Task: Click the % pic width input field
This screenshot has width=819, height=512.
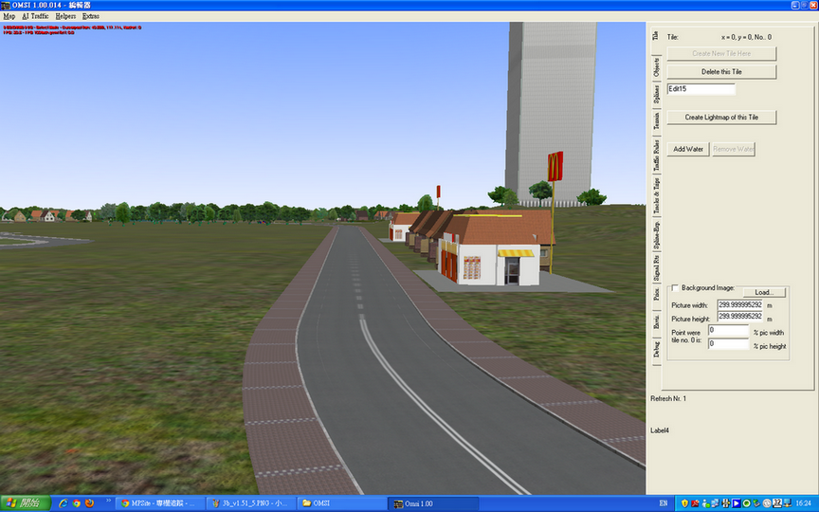Action: coord(728,330)
